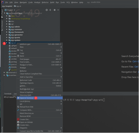Open the VCS menu

[68, 2]
